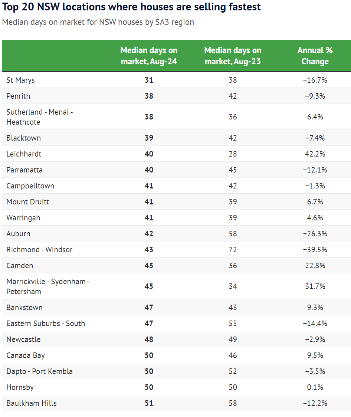Select the 'Annual % Change' column header

point(315,56)
